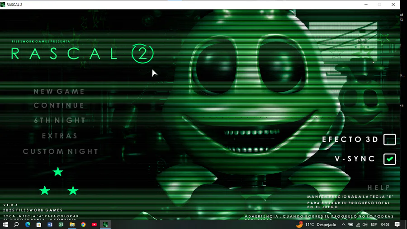Viewport: 407px width, 229px height.
Task: Click the ESP input language indicator
Action: tap(374, 224)
